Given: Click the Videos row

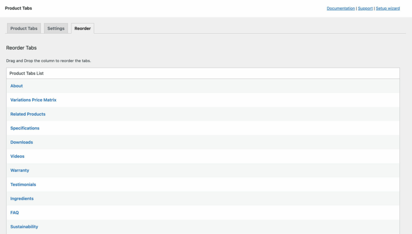Looking at the screenshot, I should [17, 156].
